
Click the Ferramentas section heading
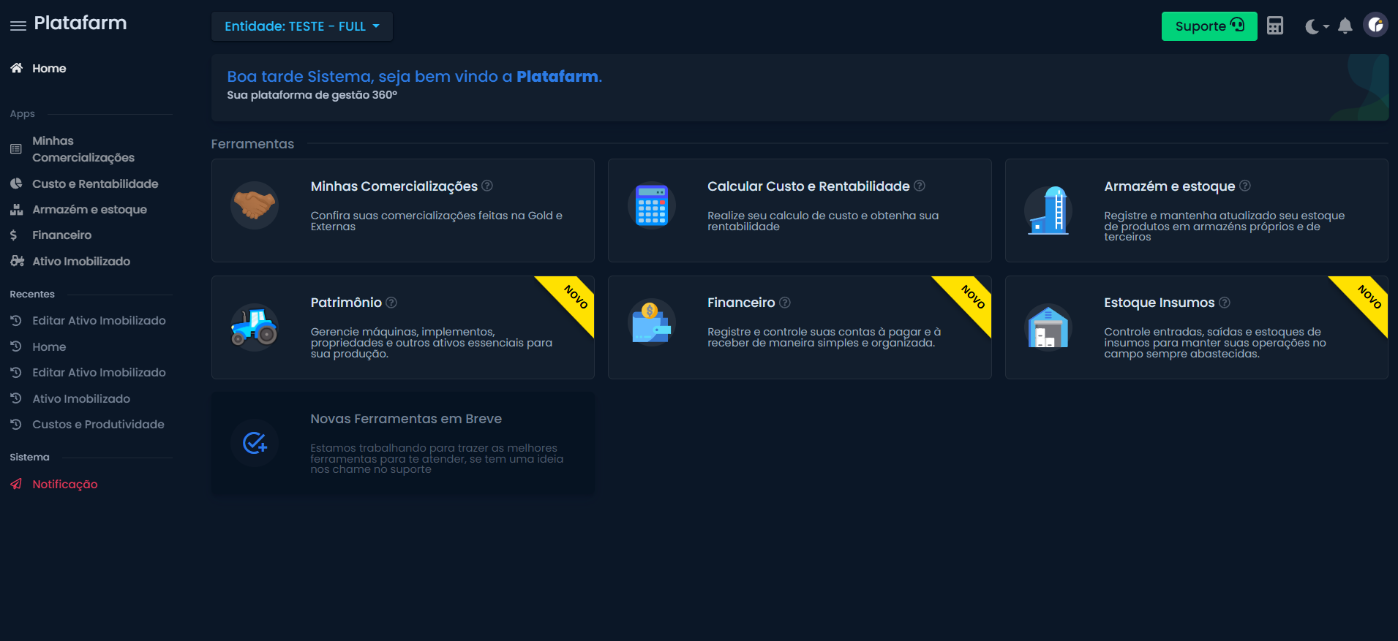[x=252, y=144]
